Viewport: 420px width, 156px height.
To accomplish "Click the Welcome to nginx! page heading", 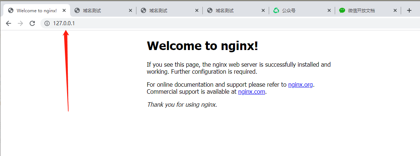I will [202, 46].
